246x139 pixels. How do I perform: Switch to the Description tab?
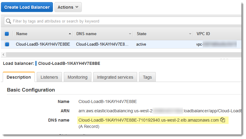click(19, 77)
